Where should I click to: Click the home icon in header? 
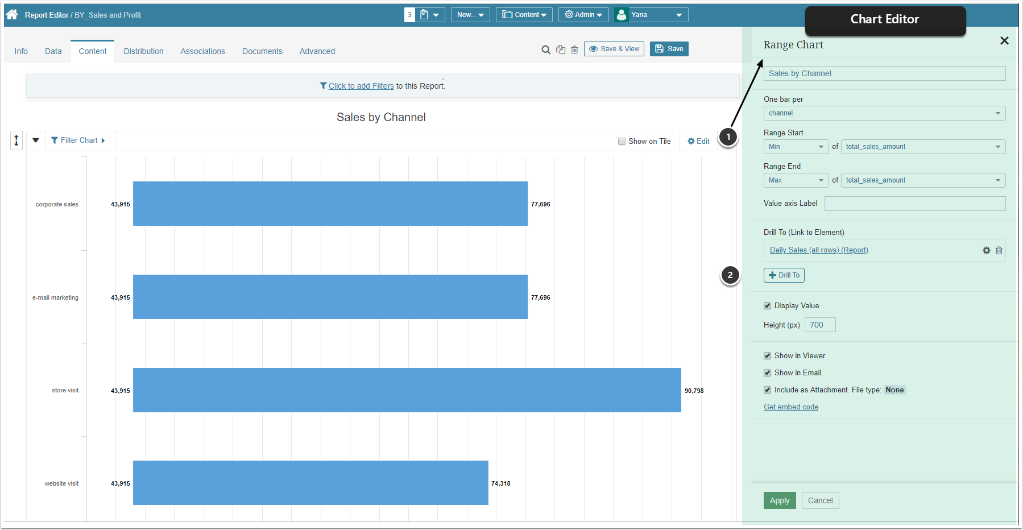12,15
